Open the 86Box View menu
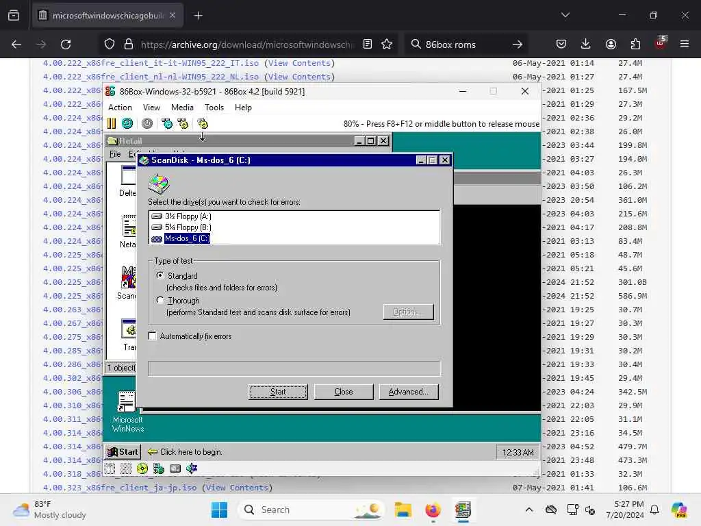 (151, 108)
